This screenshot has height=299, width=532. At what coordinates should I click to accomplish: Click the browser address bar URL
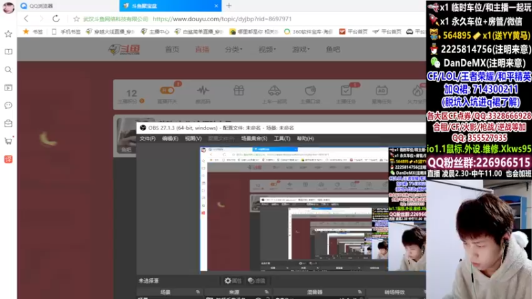(x=222, y=19)
